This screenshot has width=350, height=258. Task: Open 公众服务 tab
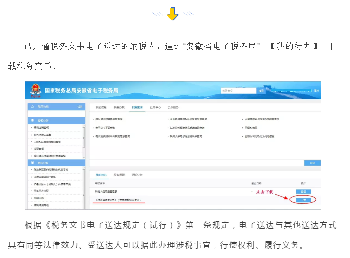(x=173, y=107)
